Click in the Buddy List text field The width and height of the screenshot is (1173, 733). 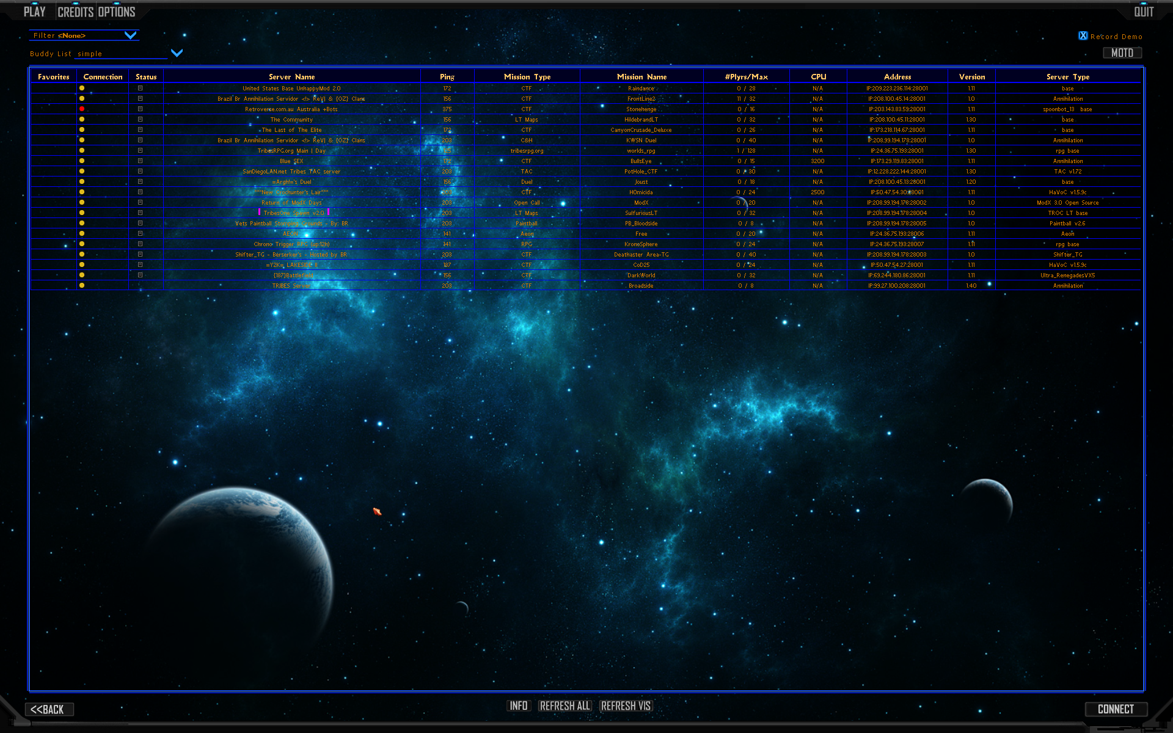[120, 54]
